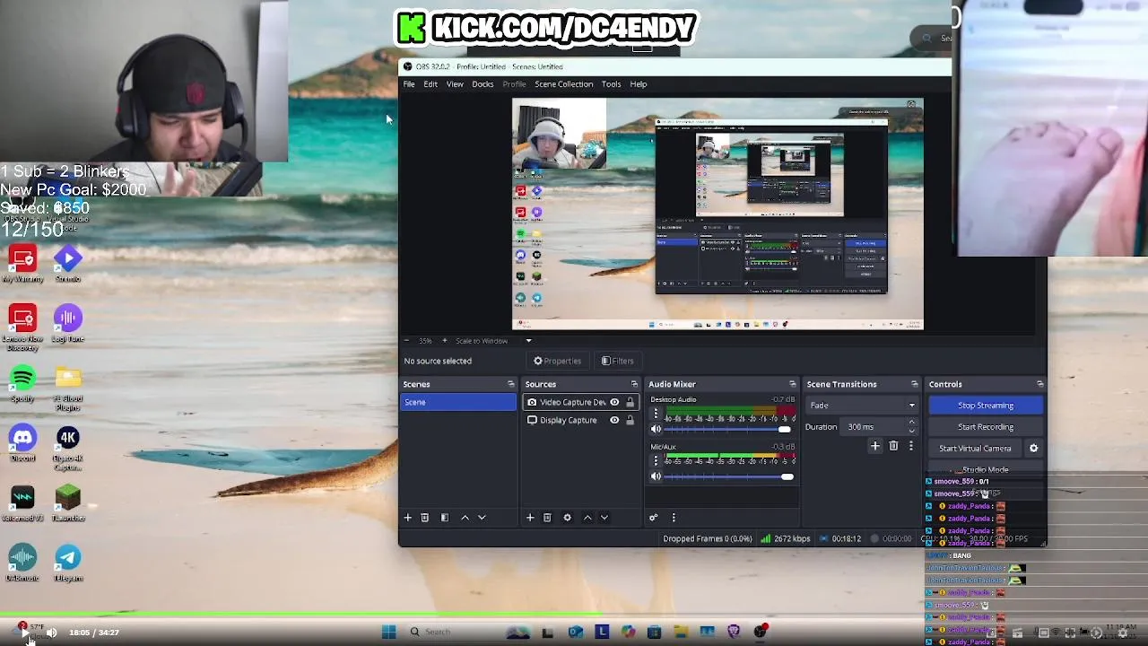The image size is (1148, 646).
Task: Open Spotify desktop shortcut
Action: [x=22, y=383]
